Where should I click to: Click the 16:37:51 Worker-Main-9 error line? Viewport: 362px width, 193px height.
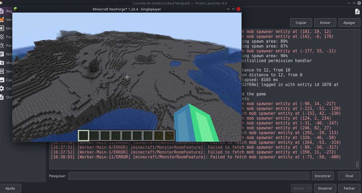click(x=194, y=147)
